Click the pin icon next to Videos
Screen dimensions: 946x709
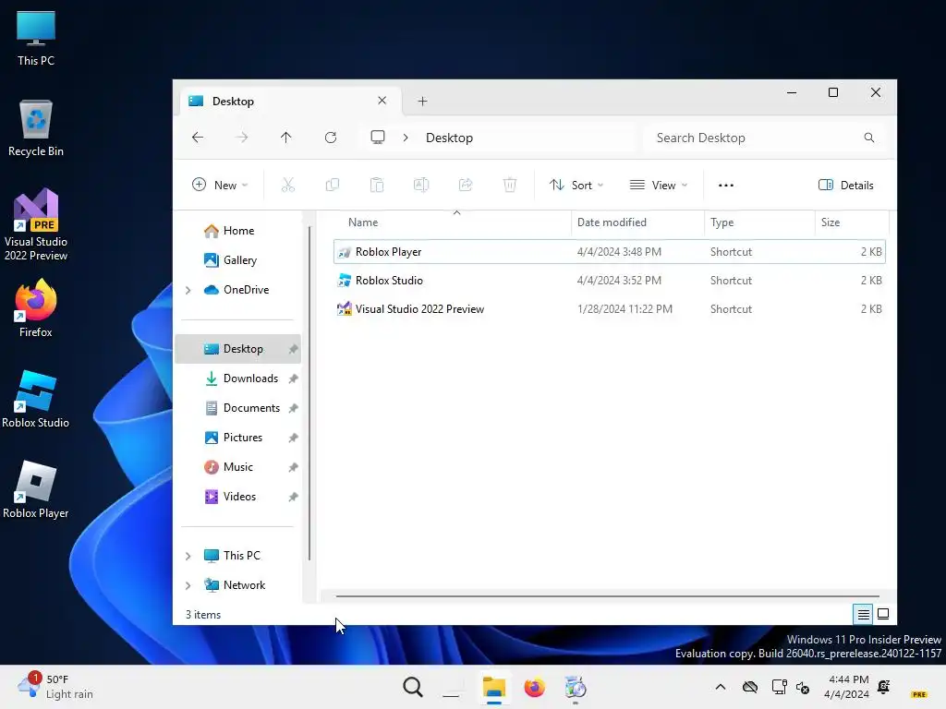pyautogui.click(x=293, y=498)
